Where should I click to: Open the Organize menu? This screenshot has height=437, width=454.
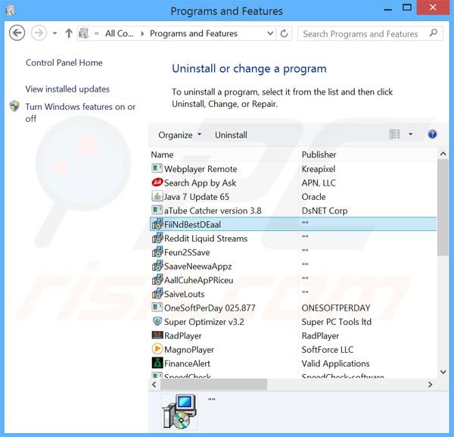click(x=179, y=135)
